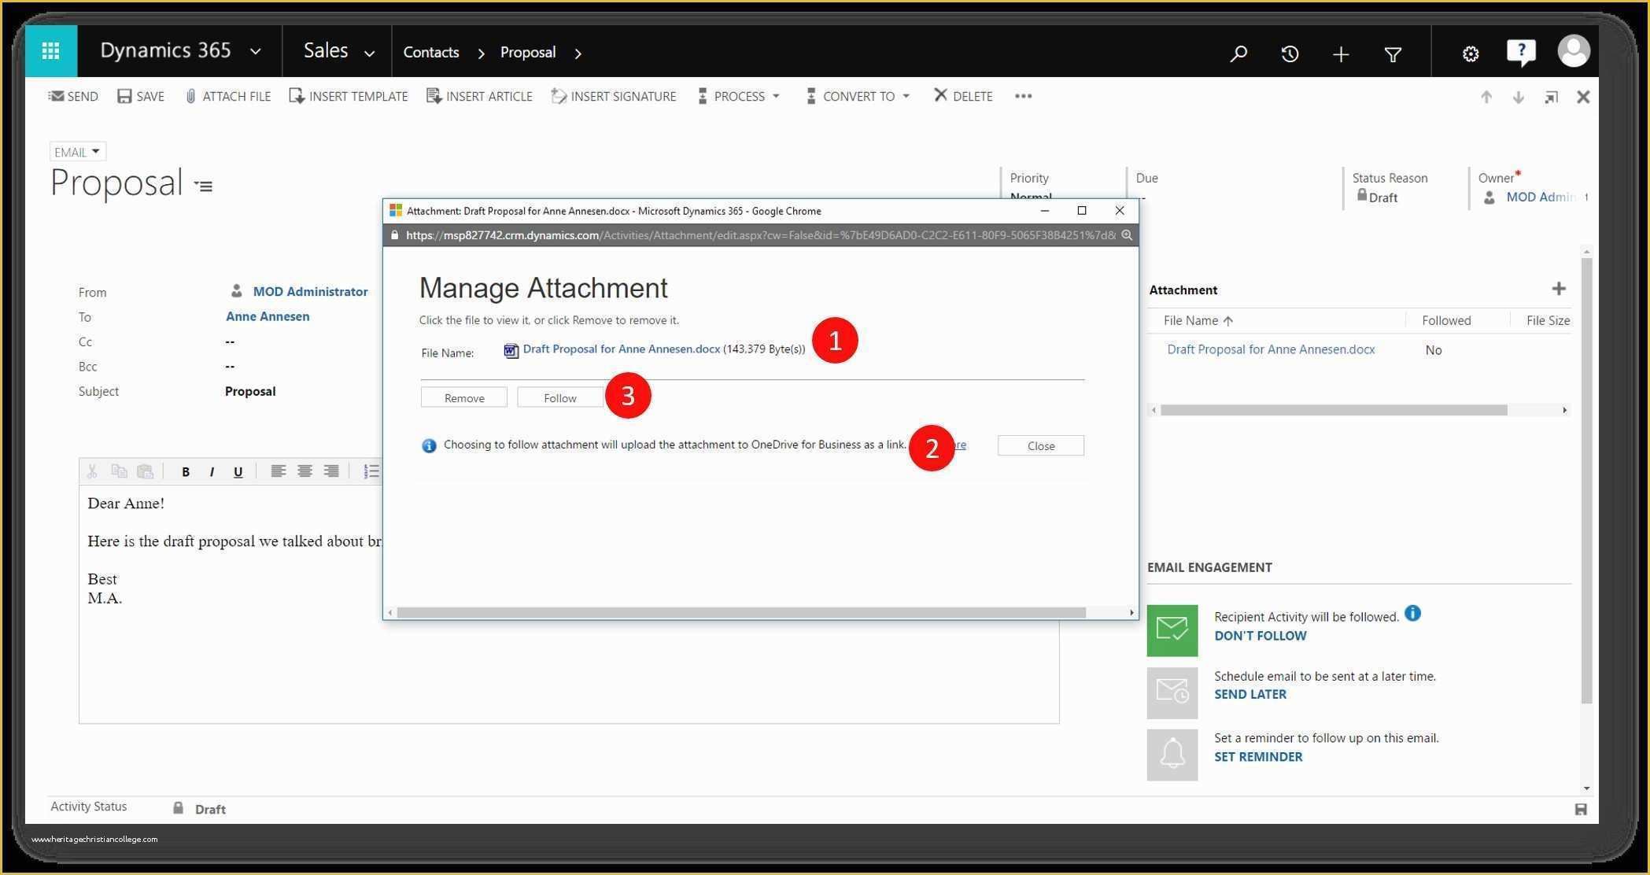1650x875 pixels.
Task: Click the save disk icon in footer
Action: pos(1581,809)
